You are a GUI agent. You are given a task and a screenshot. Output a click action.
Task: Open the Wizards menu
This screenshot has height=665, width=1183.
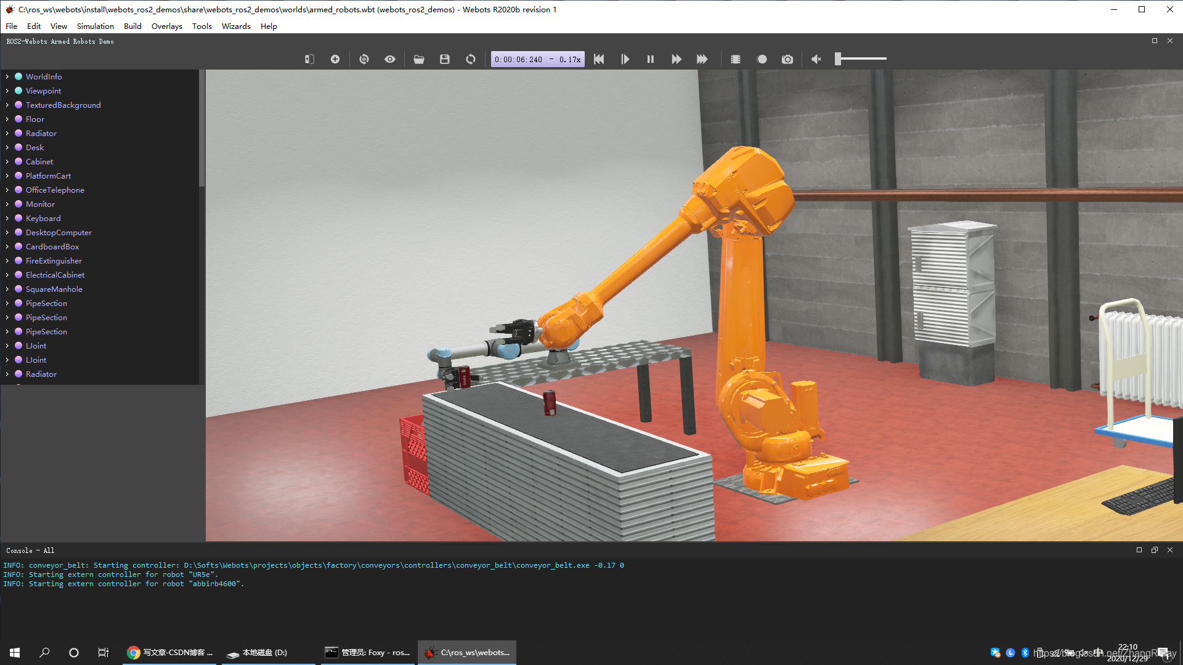point(236,26)
